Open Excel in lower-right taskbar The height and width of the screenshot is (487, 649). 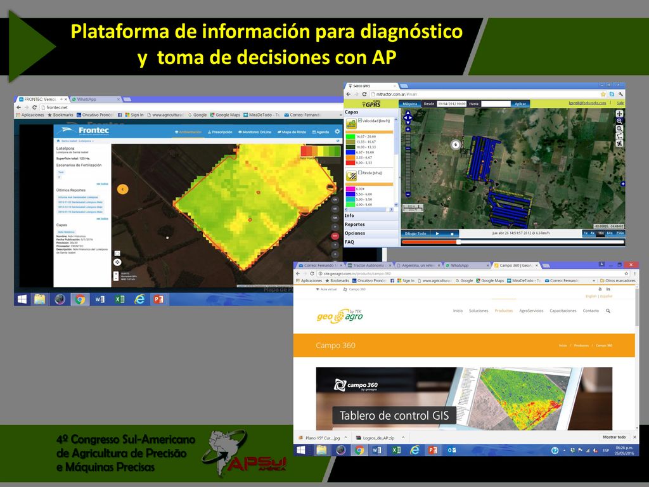pos(396,450)
